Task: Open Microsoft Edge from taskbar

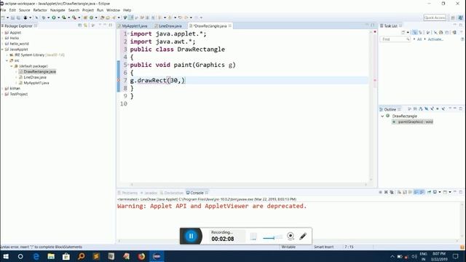Action: [x=36, y=256]
